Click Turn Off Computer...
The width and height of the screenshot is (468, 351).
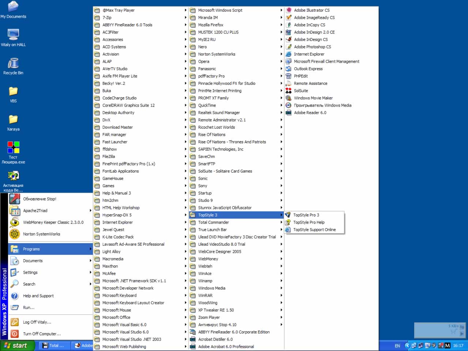(50, 334)
